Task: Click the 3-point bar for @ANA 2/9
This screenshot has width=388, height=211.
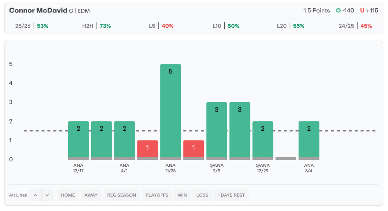Action: pos(217,130)
